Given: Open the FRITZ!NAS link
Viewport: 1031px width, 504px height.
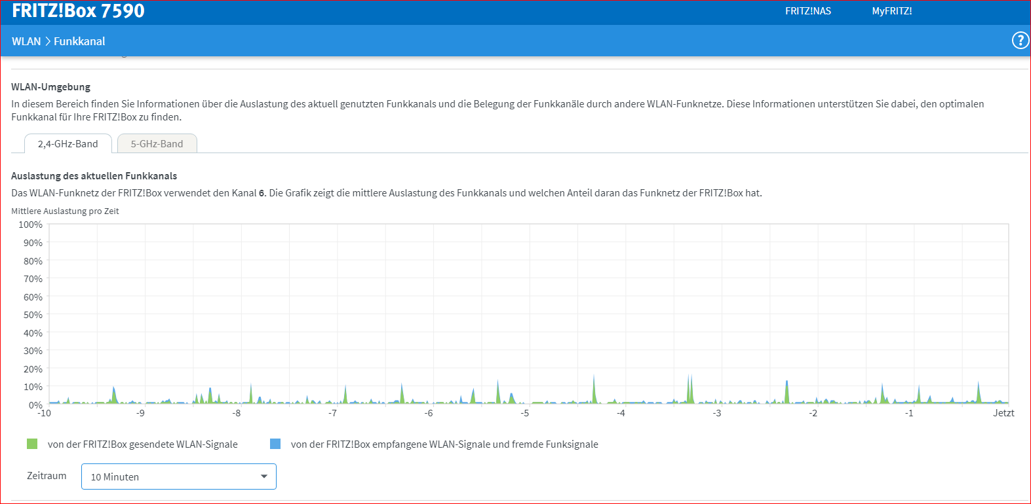Looking at the screenshot, I should pyautogui.click(x=808, y=11).
